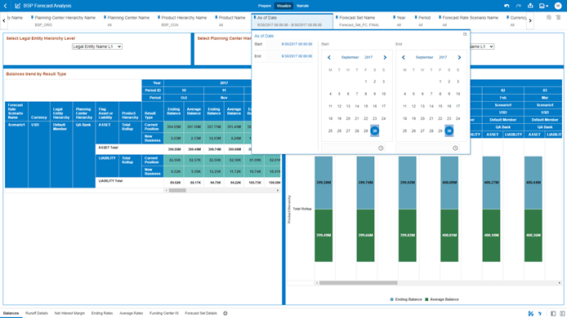The image size is (567, 318).
Task: Undo the last edit
Action: point(507,6)
